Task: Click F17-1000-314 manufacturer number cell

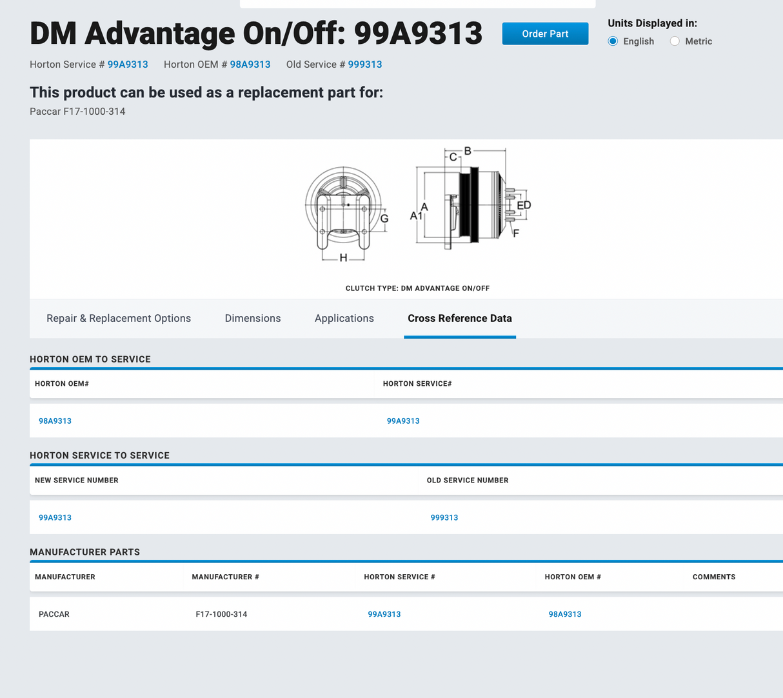Action: 222,614
